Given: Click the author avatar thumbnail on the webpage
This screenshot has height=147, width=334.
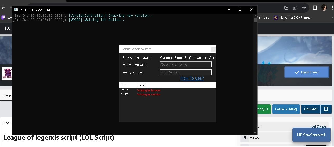Looking at the screenshot, I should pos(7,74).
